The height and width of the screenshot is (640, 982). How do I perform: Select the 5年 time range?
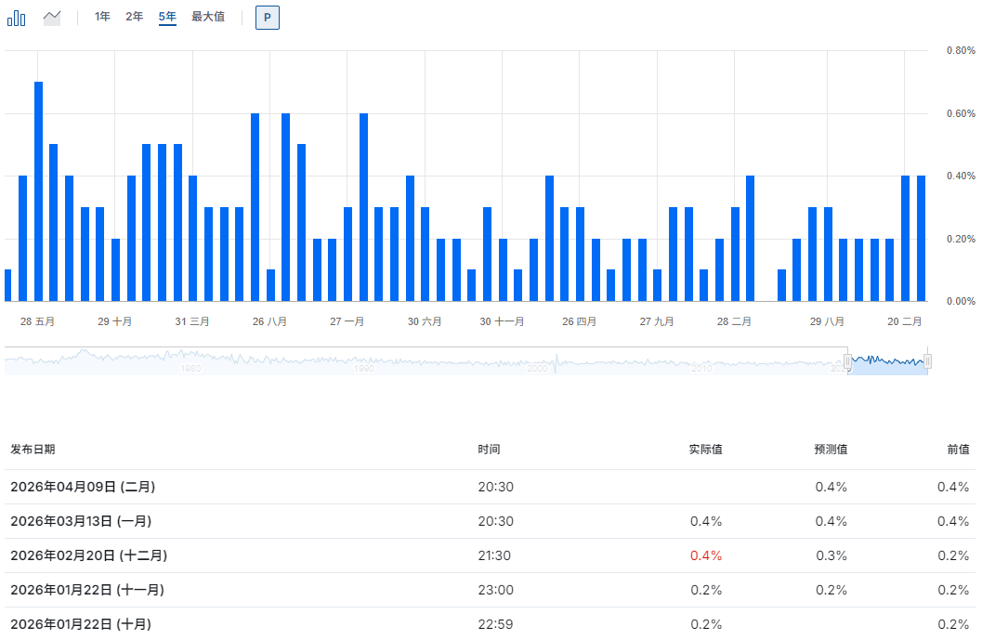point(167,17)
